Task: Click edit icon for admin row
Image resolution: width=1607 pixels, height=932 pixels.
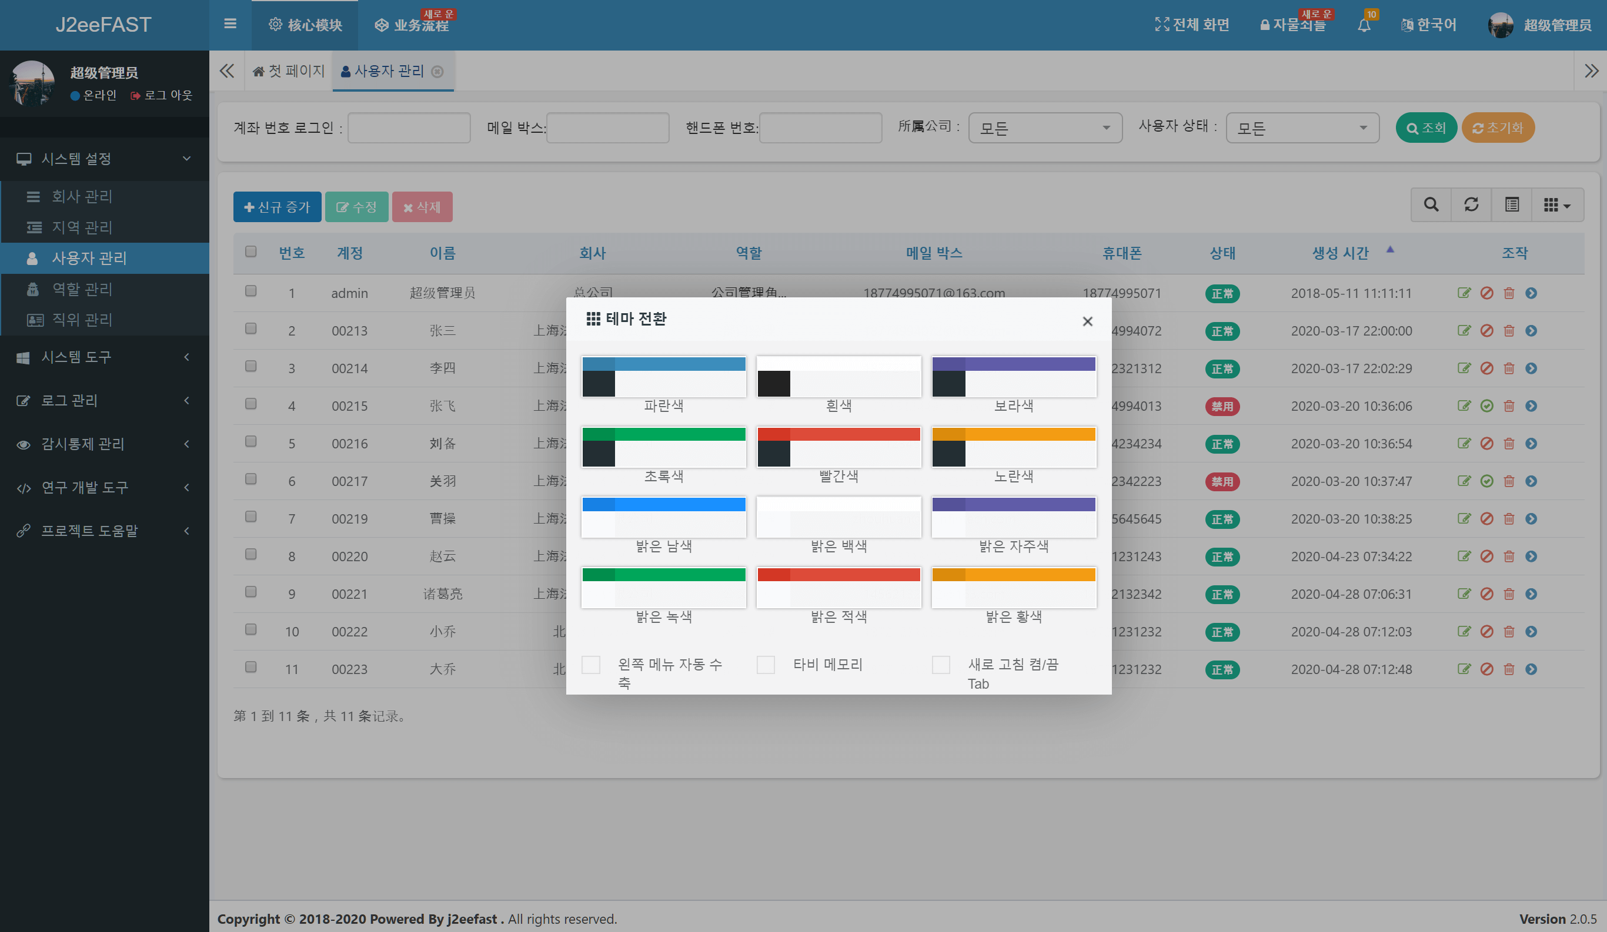Action: [1464, 293]
